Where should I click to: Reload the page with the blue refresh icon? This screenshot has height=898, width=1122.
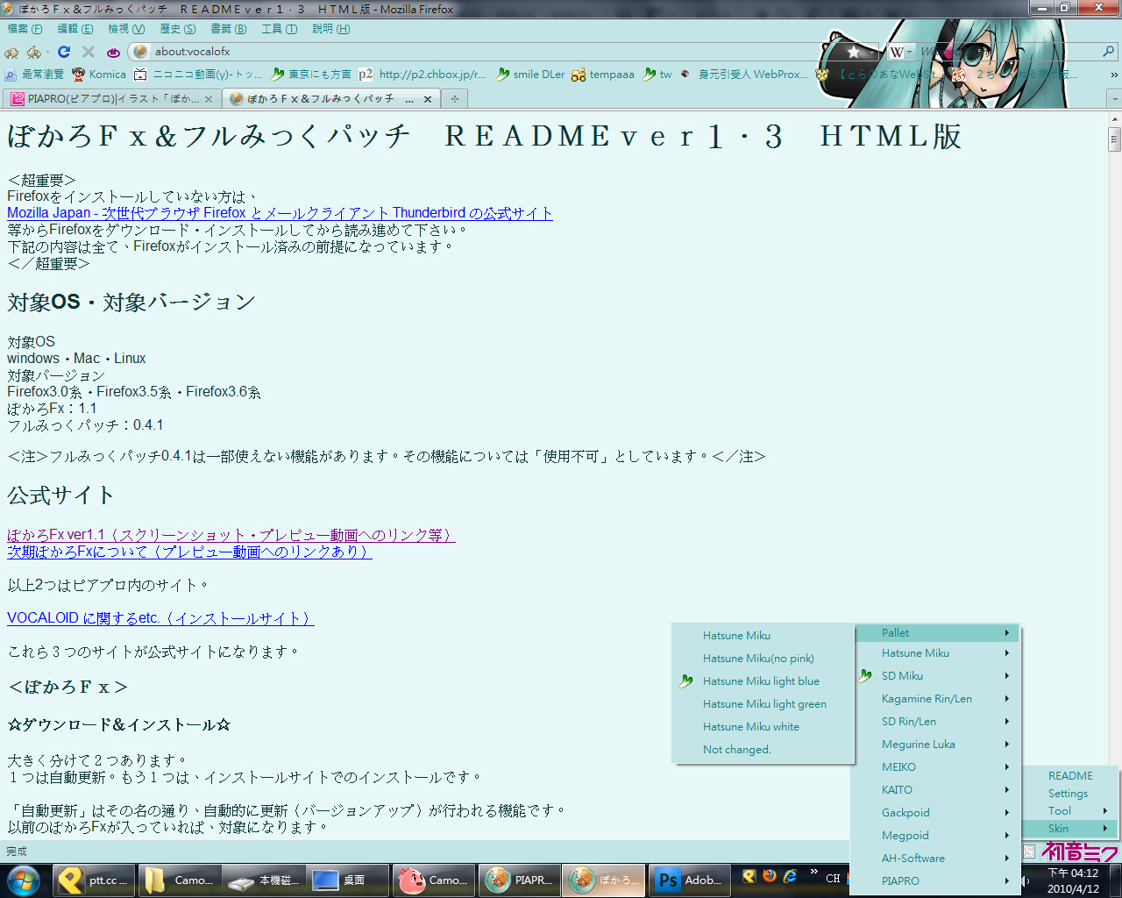coord(64,52)
